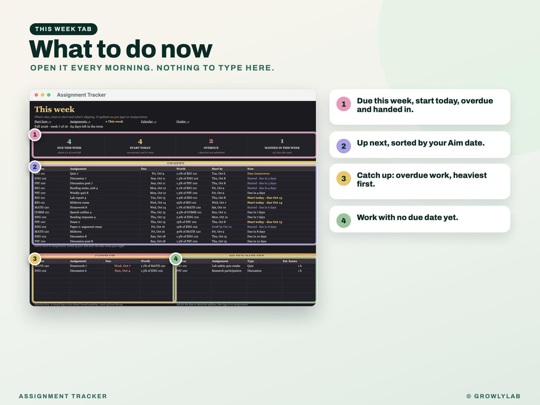Select the "Discussion post 8" assignment cell
Viewport: 540px width, 405px height.
click(x=81, y=241)
